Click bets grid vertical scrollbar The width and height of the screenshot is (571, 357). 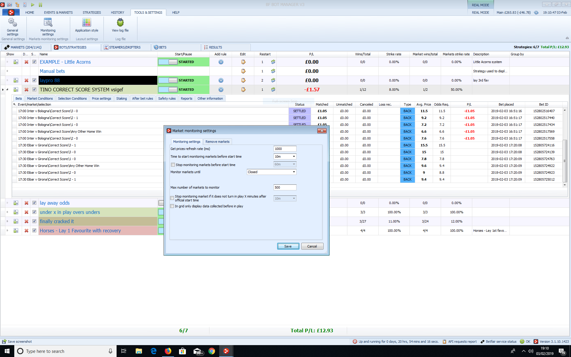point(565,161)
